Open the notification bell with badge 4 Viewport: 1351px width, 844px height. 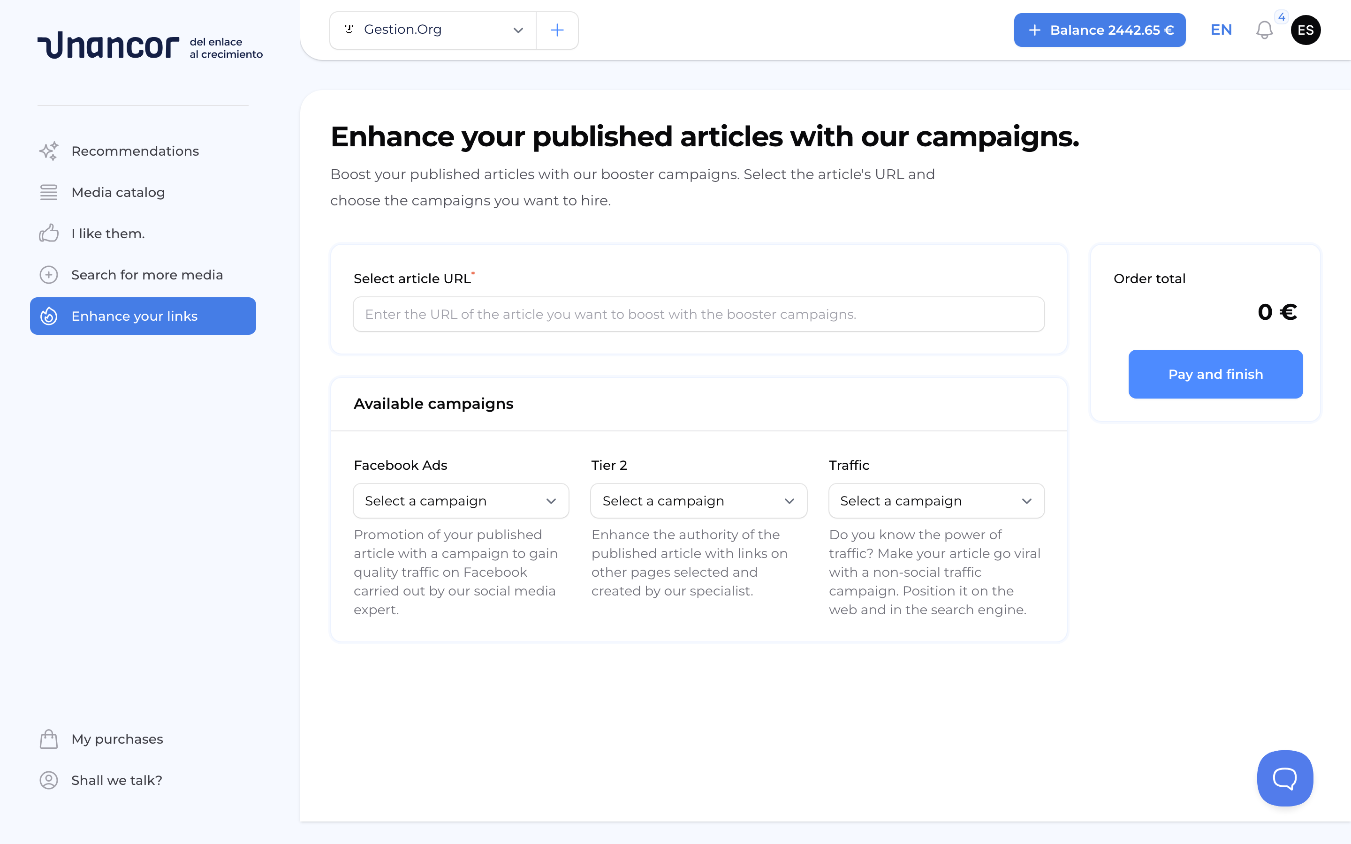tap(1264, 30)
